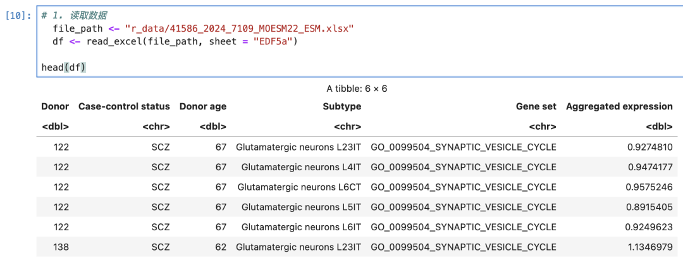Select the Gene set column header
Image resolution: width=683 pixels, height=267 pixels.
point(536,106)
